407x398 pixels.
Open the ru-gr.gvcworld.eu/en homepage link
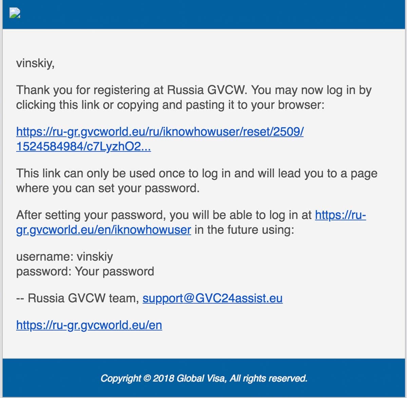[x=89, y=325]
